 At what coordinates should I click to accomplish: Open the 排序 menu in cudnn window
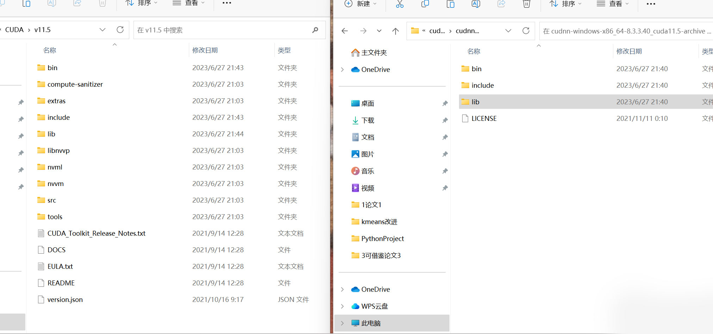click(x=565, y=4)
